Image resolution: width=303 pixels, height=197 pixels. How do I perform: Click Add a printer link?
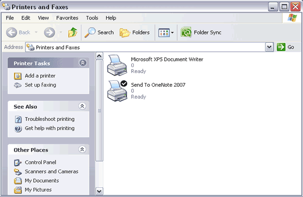point(40,76)
